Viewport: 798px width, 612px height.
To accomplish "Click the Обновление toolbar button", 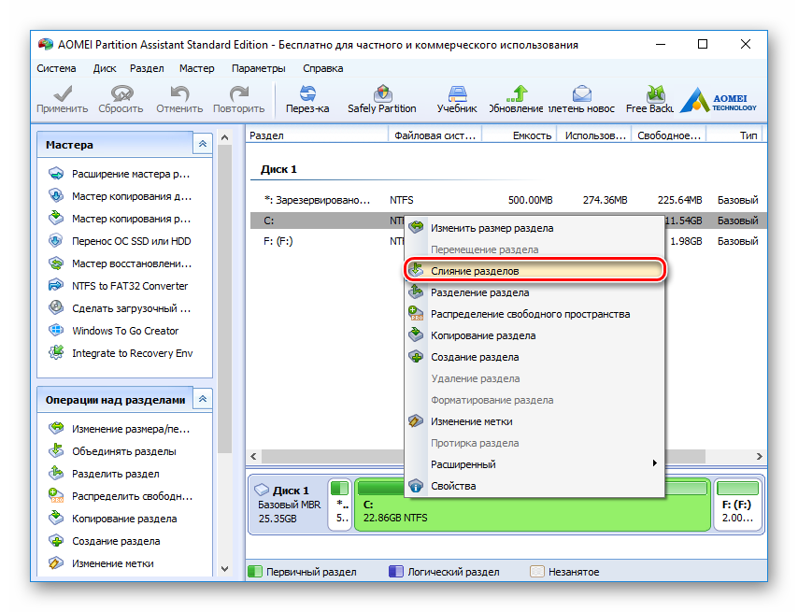I will [517, 99].
